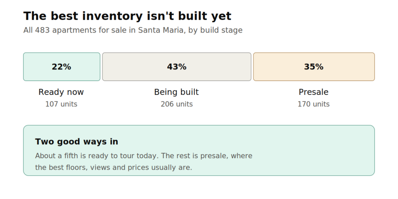The image size is (398, 199).
Task: Click the 22% percentage text
Action: pos(61,67)
